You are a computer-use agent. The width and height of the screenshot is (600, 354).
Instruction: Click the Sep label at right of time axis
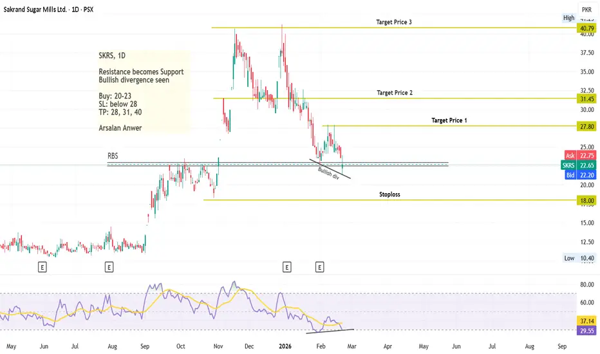tap(562, 346)
